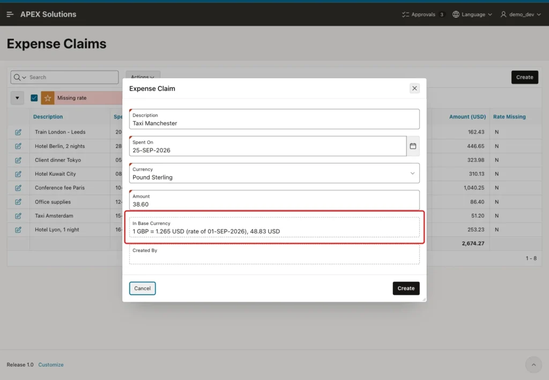Click the 162.43 amount cell
The height and width of the screenshot is (380, 549).
pos(476,132)
